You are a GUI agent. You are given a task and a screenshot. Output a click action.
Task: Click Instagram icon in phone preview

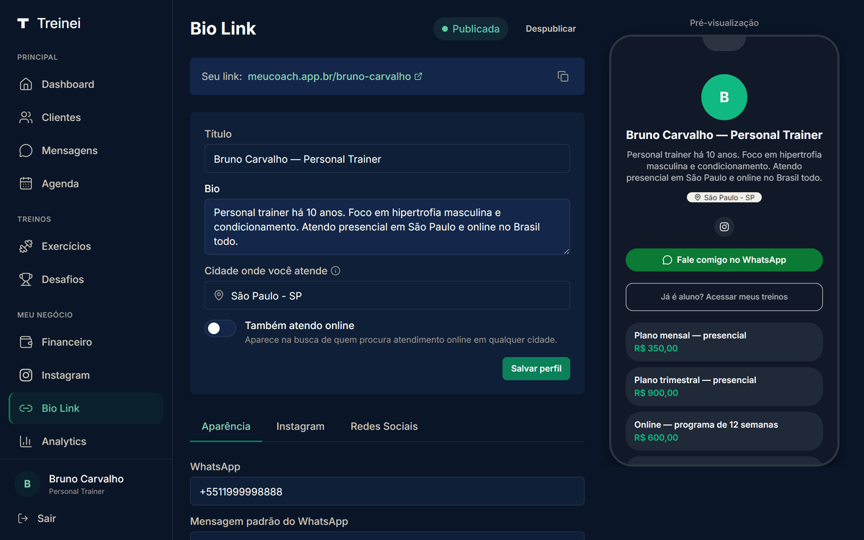pos(724,227)
